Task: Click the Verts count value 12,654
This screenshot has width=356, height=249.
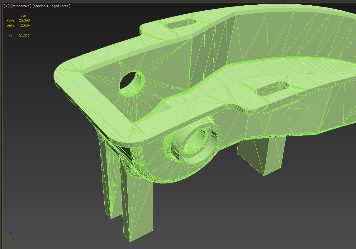Action: coord(24,25)
